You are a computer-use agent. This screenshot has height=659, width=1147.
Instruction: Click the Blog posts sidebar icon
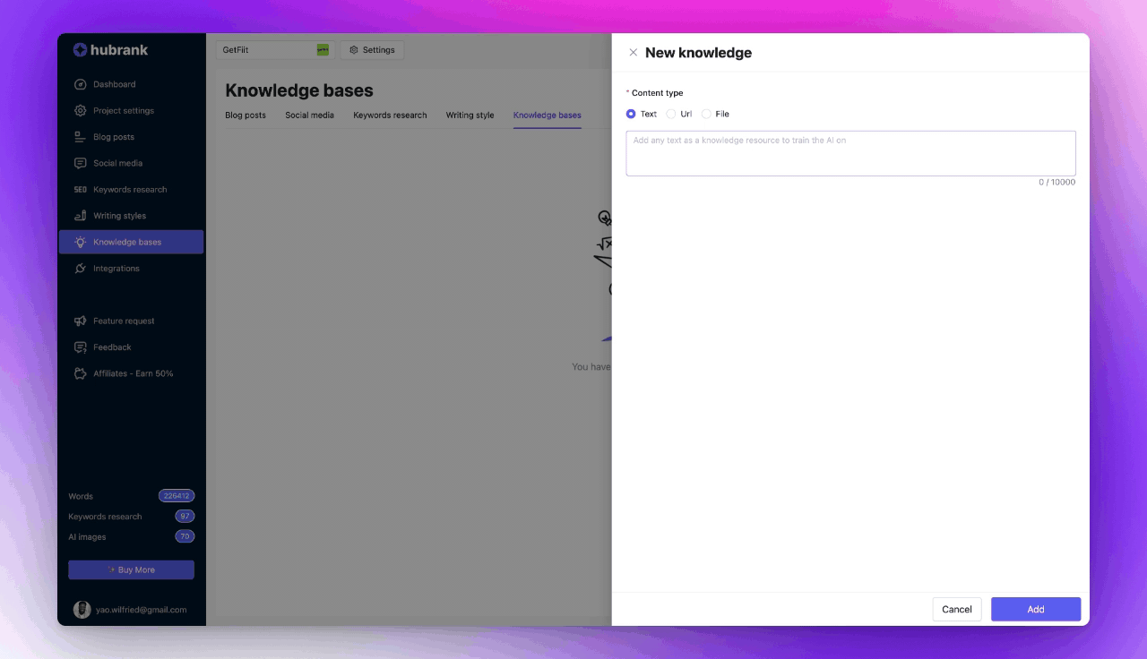[x=81, y=137]
